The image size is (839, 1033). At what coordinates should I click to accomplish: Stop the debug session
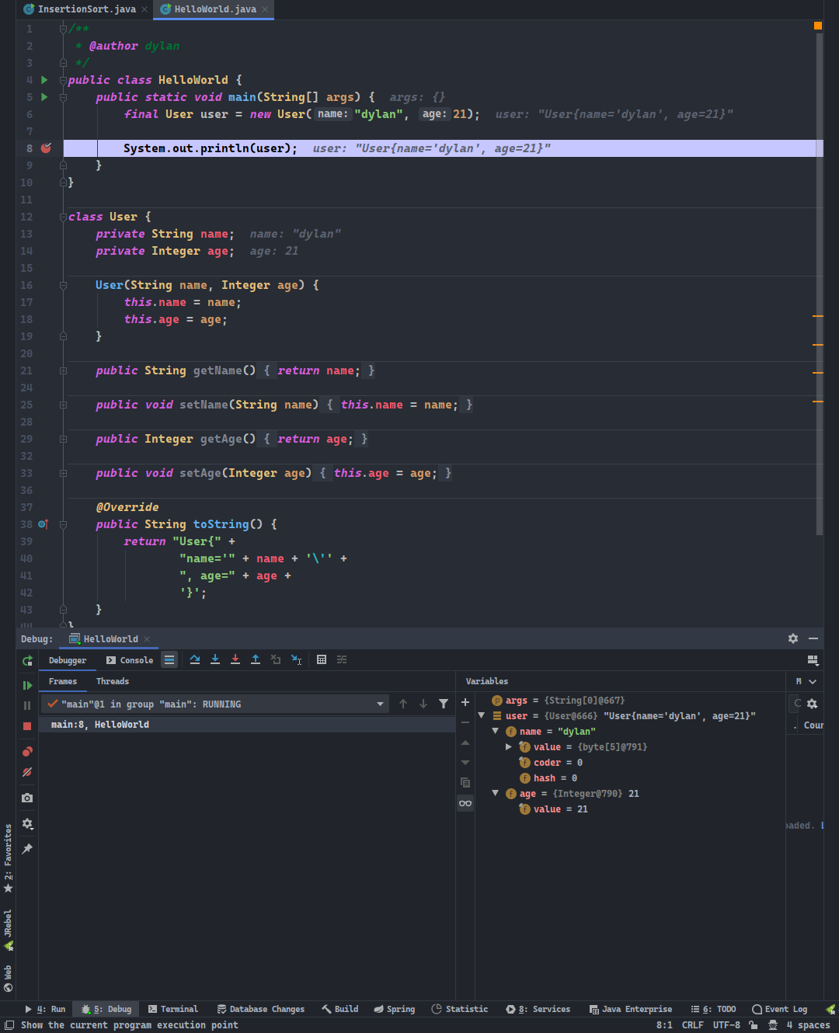coord(27,725)
